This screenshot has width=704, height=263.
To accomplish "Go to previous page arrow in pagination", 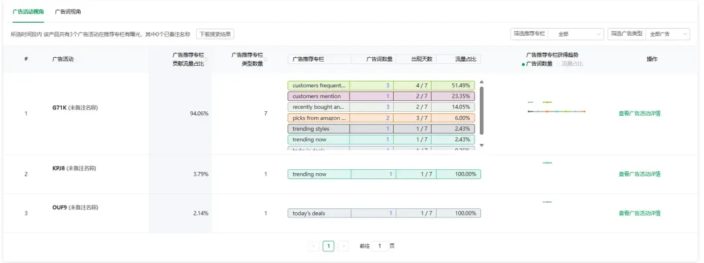I will point(314,246).
